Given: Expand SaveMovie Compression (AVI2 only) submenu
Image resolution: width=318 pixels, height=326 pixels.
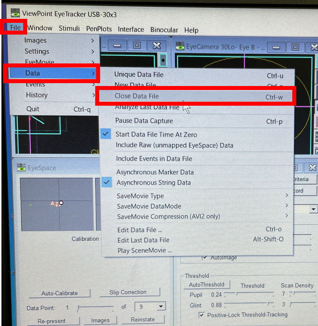Looking at the screenshot, I should click(197, 216).
